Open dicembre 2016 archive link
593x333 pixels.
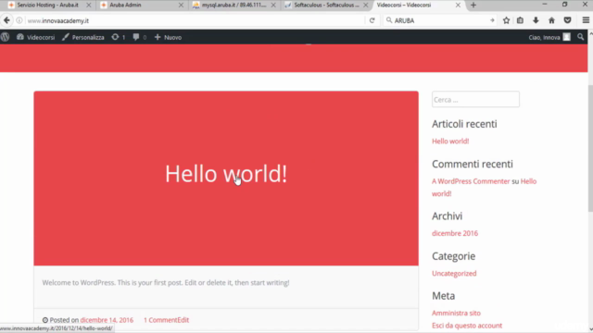(455, 233)
